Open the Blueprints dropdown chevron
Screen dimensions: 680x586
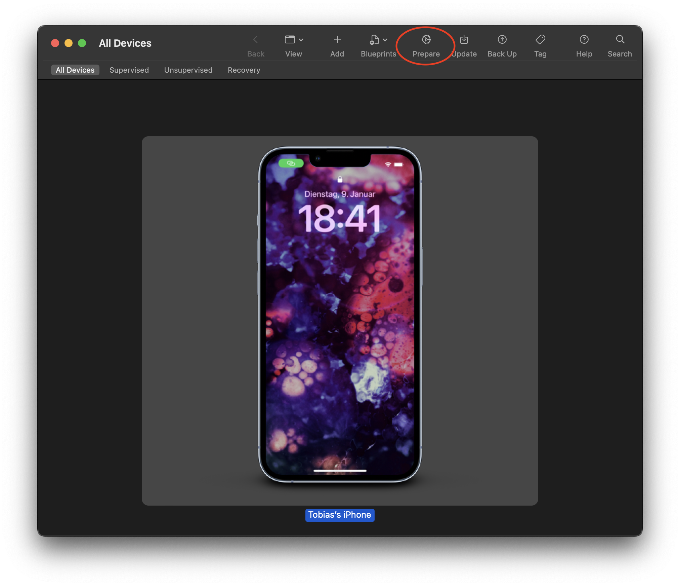point(385,39)
